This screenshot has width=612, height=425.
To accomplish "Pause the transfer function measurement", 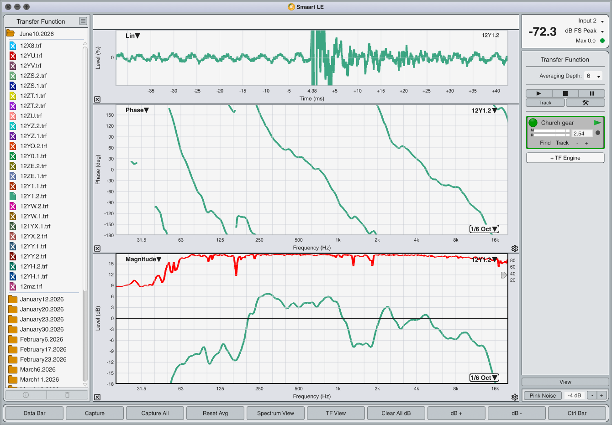I will pos(591,93).
